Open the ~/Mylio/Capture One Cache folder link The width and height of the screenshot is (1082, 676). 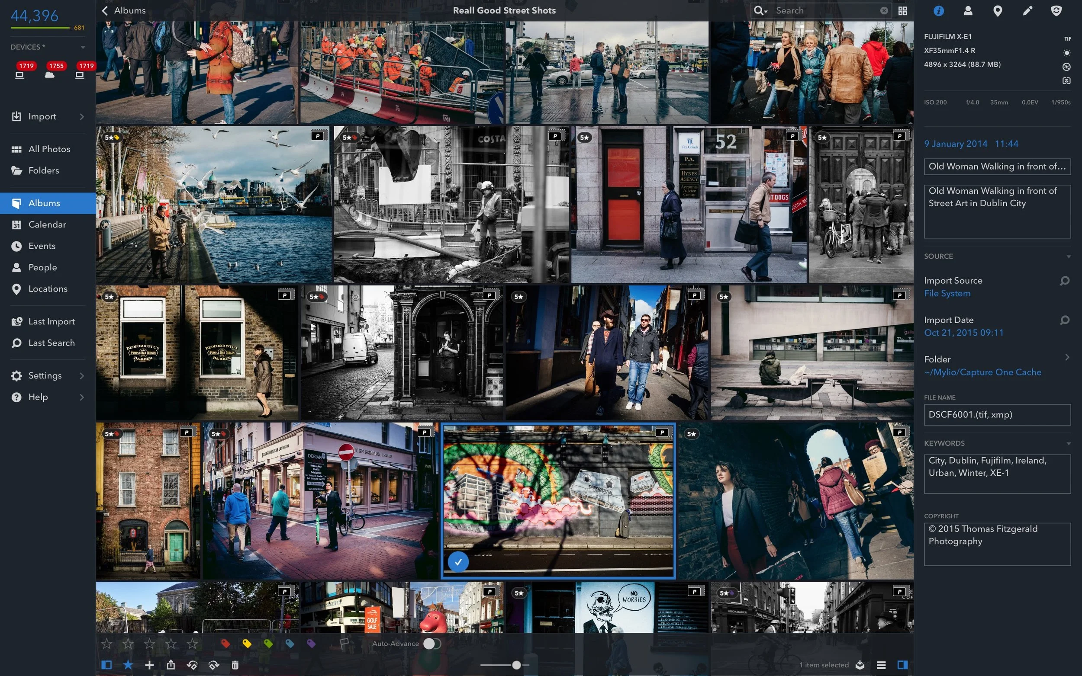(x=982, y=372)
